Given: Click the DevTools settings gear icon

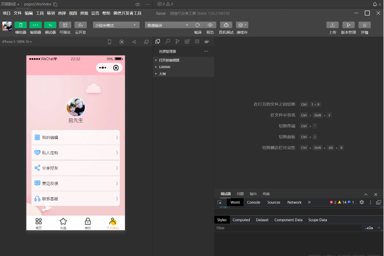Looking at the screenshot, I should (x=361, y=202).
